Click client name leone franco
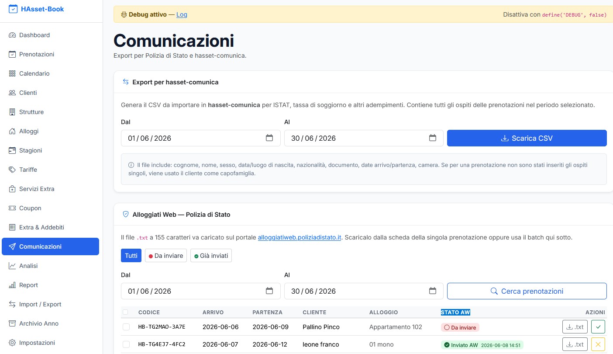613x354 pixels. (320, 344)
